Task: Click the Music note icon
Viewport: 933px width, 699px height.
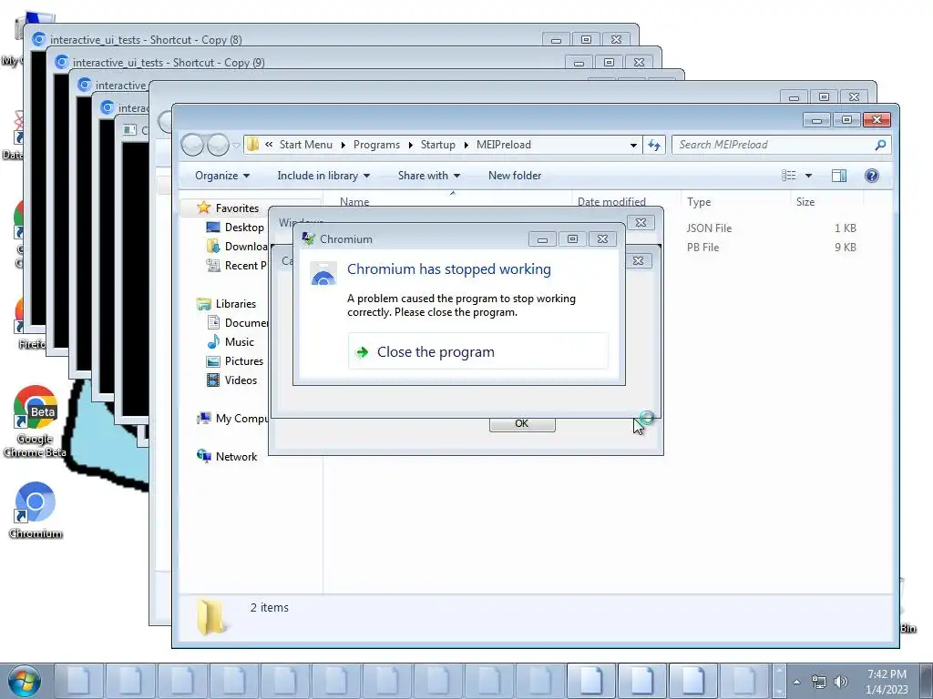Action: click(x=213, y=341)
